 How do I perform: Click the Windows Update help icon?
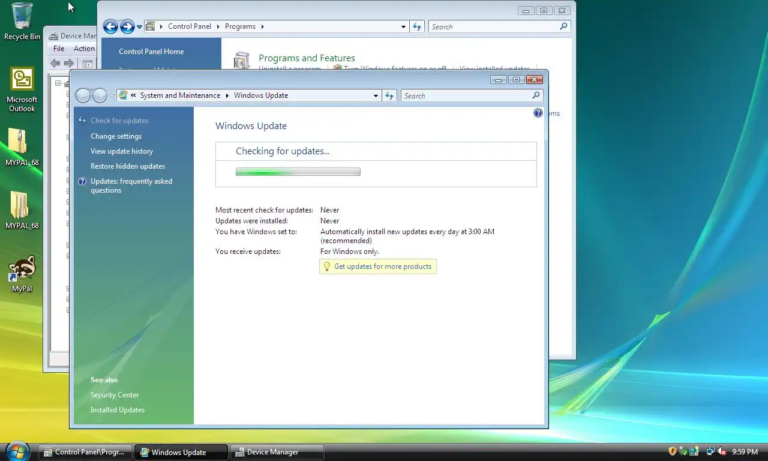(x=538, y=113)
